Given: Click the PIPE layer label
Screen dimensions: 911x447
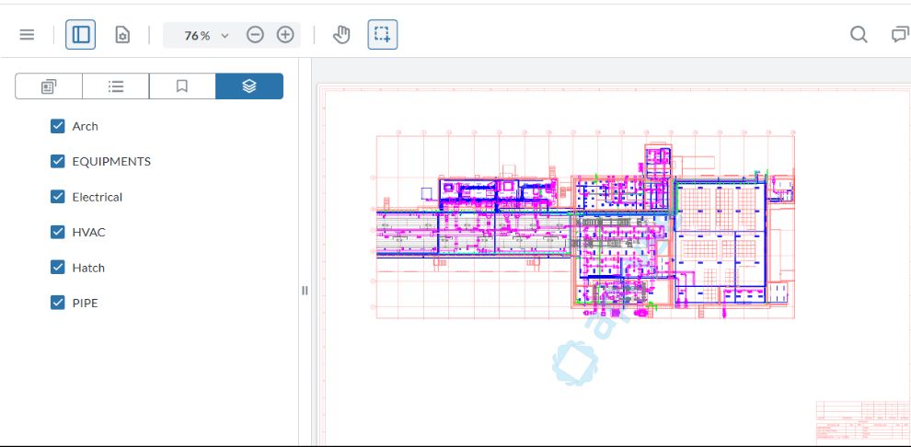Looking at the screenshot, I should click(85, 304).
